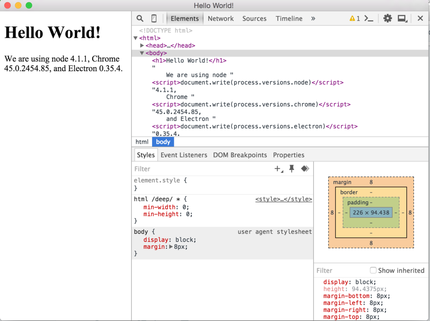Select html in the breadcrumb bar
The height and width of the screenshot is (321, 430).
142,142
